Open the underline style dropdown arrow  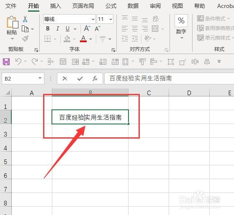tap(75, 29)
